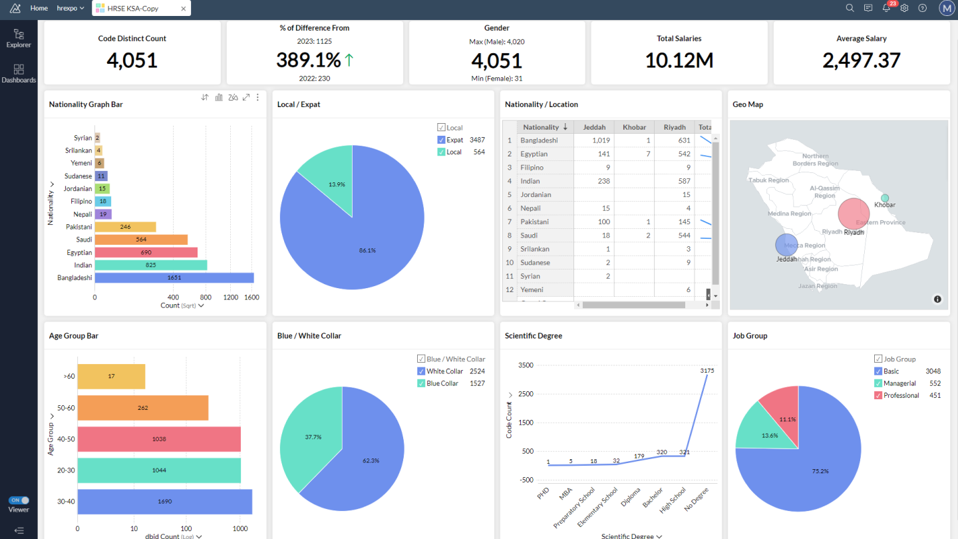The height and width of the screenshot is (539, 958).
Task: Uncheck the White Collar legend checkbox
Action: pyautogui.click(x=421, y=371)
